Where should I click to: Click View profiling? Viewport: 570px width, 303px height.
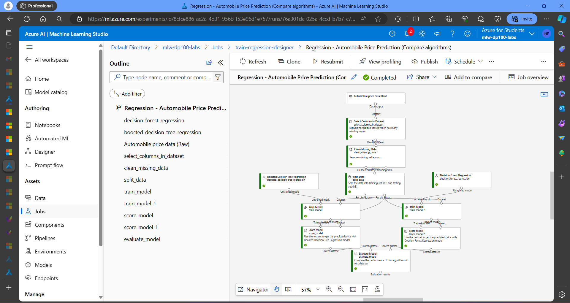coord(380,61)
